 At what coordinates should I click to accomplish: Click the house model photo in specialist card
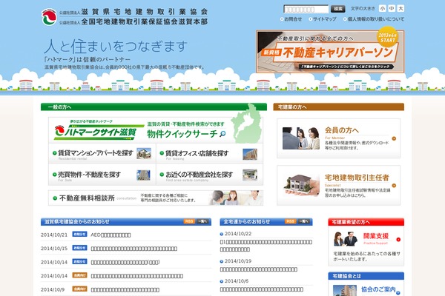tap(301, 185)
